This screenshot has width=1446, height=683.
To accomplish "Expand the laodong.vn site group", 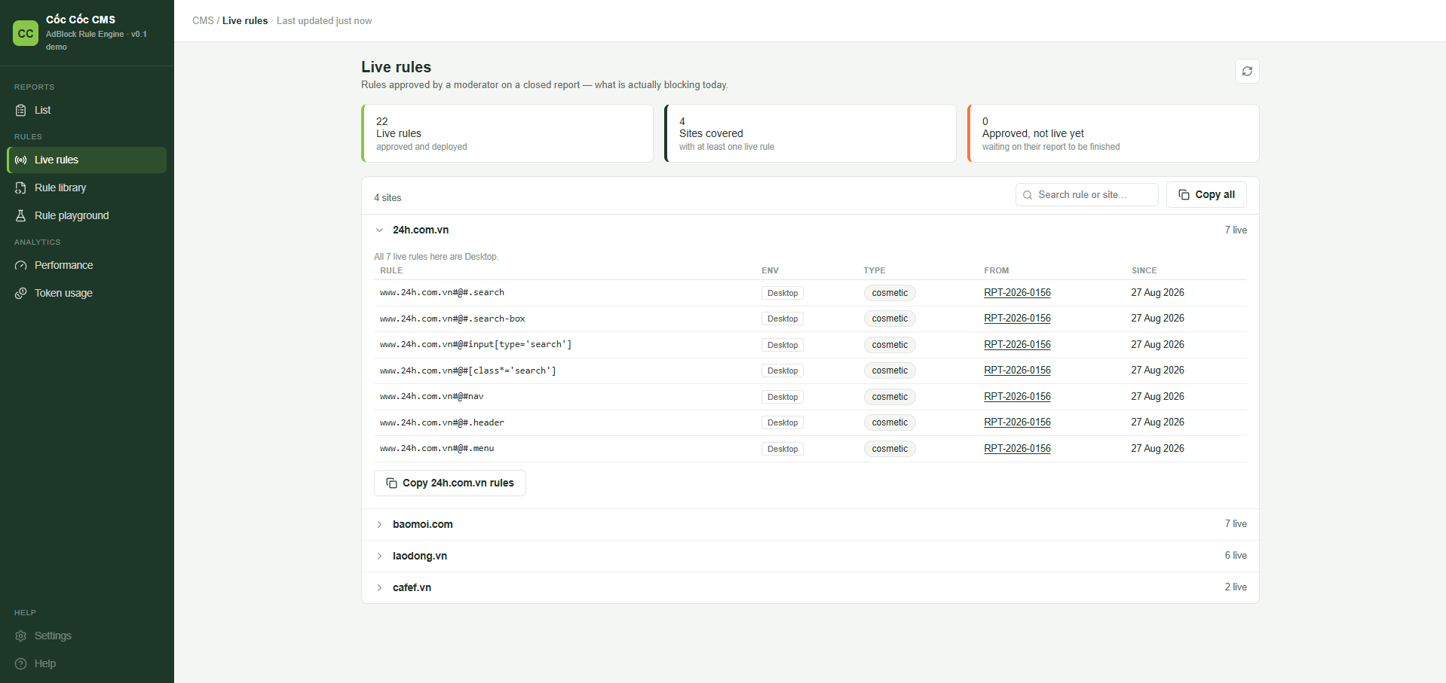I will click(379, 556).
